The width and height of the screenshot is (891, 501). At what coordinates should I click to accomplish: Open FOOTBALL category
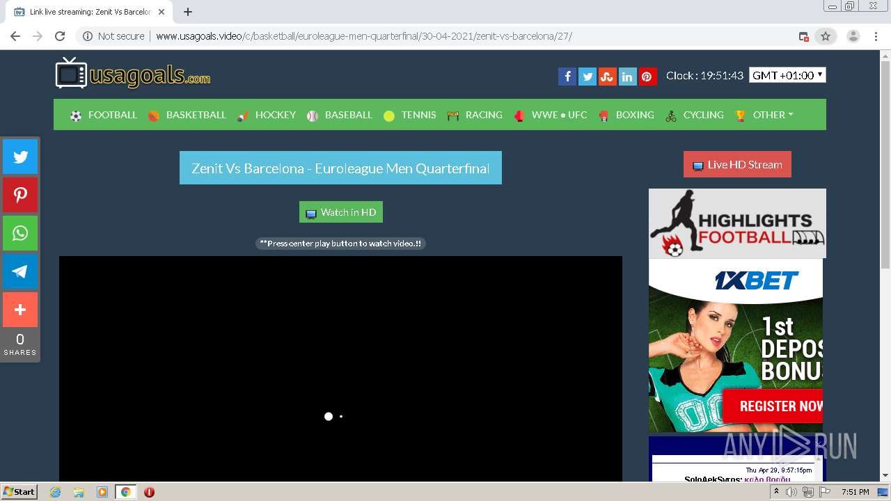[104, 115]
